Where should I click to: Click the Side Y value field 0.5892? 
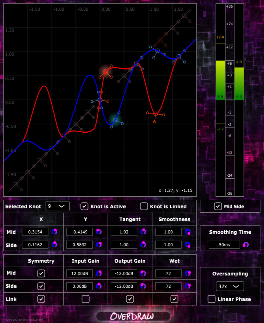pyautogui.click(x=80, y=245)
